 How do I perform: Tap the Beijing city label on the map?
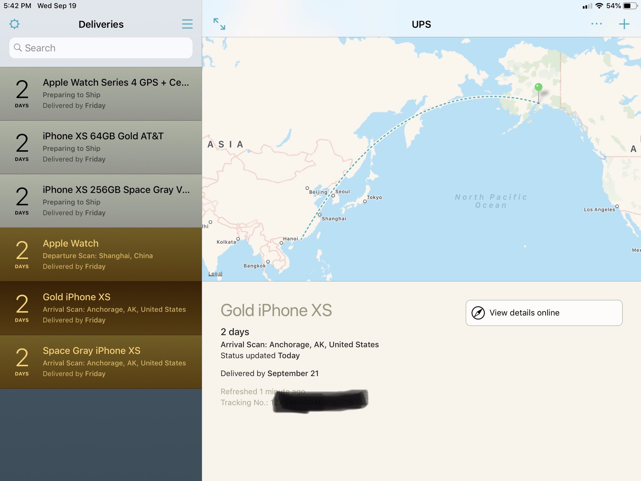(x=318, y=192)
